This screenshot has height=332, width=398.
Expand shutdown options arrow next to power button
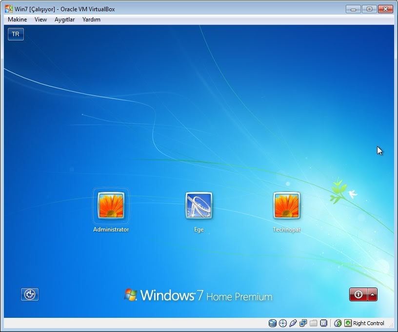tap(373, 294)
